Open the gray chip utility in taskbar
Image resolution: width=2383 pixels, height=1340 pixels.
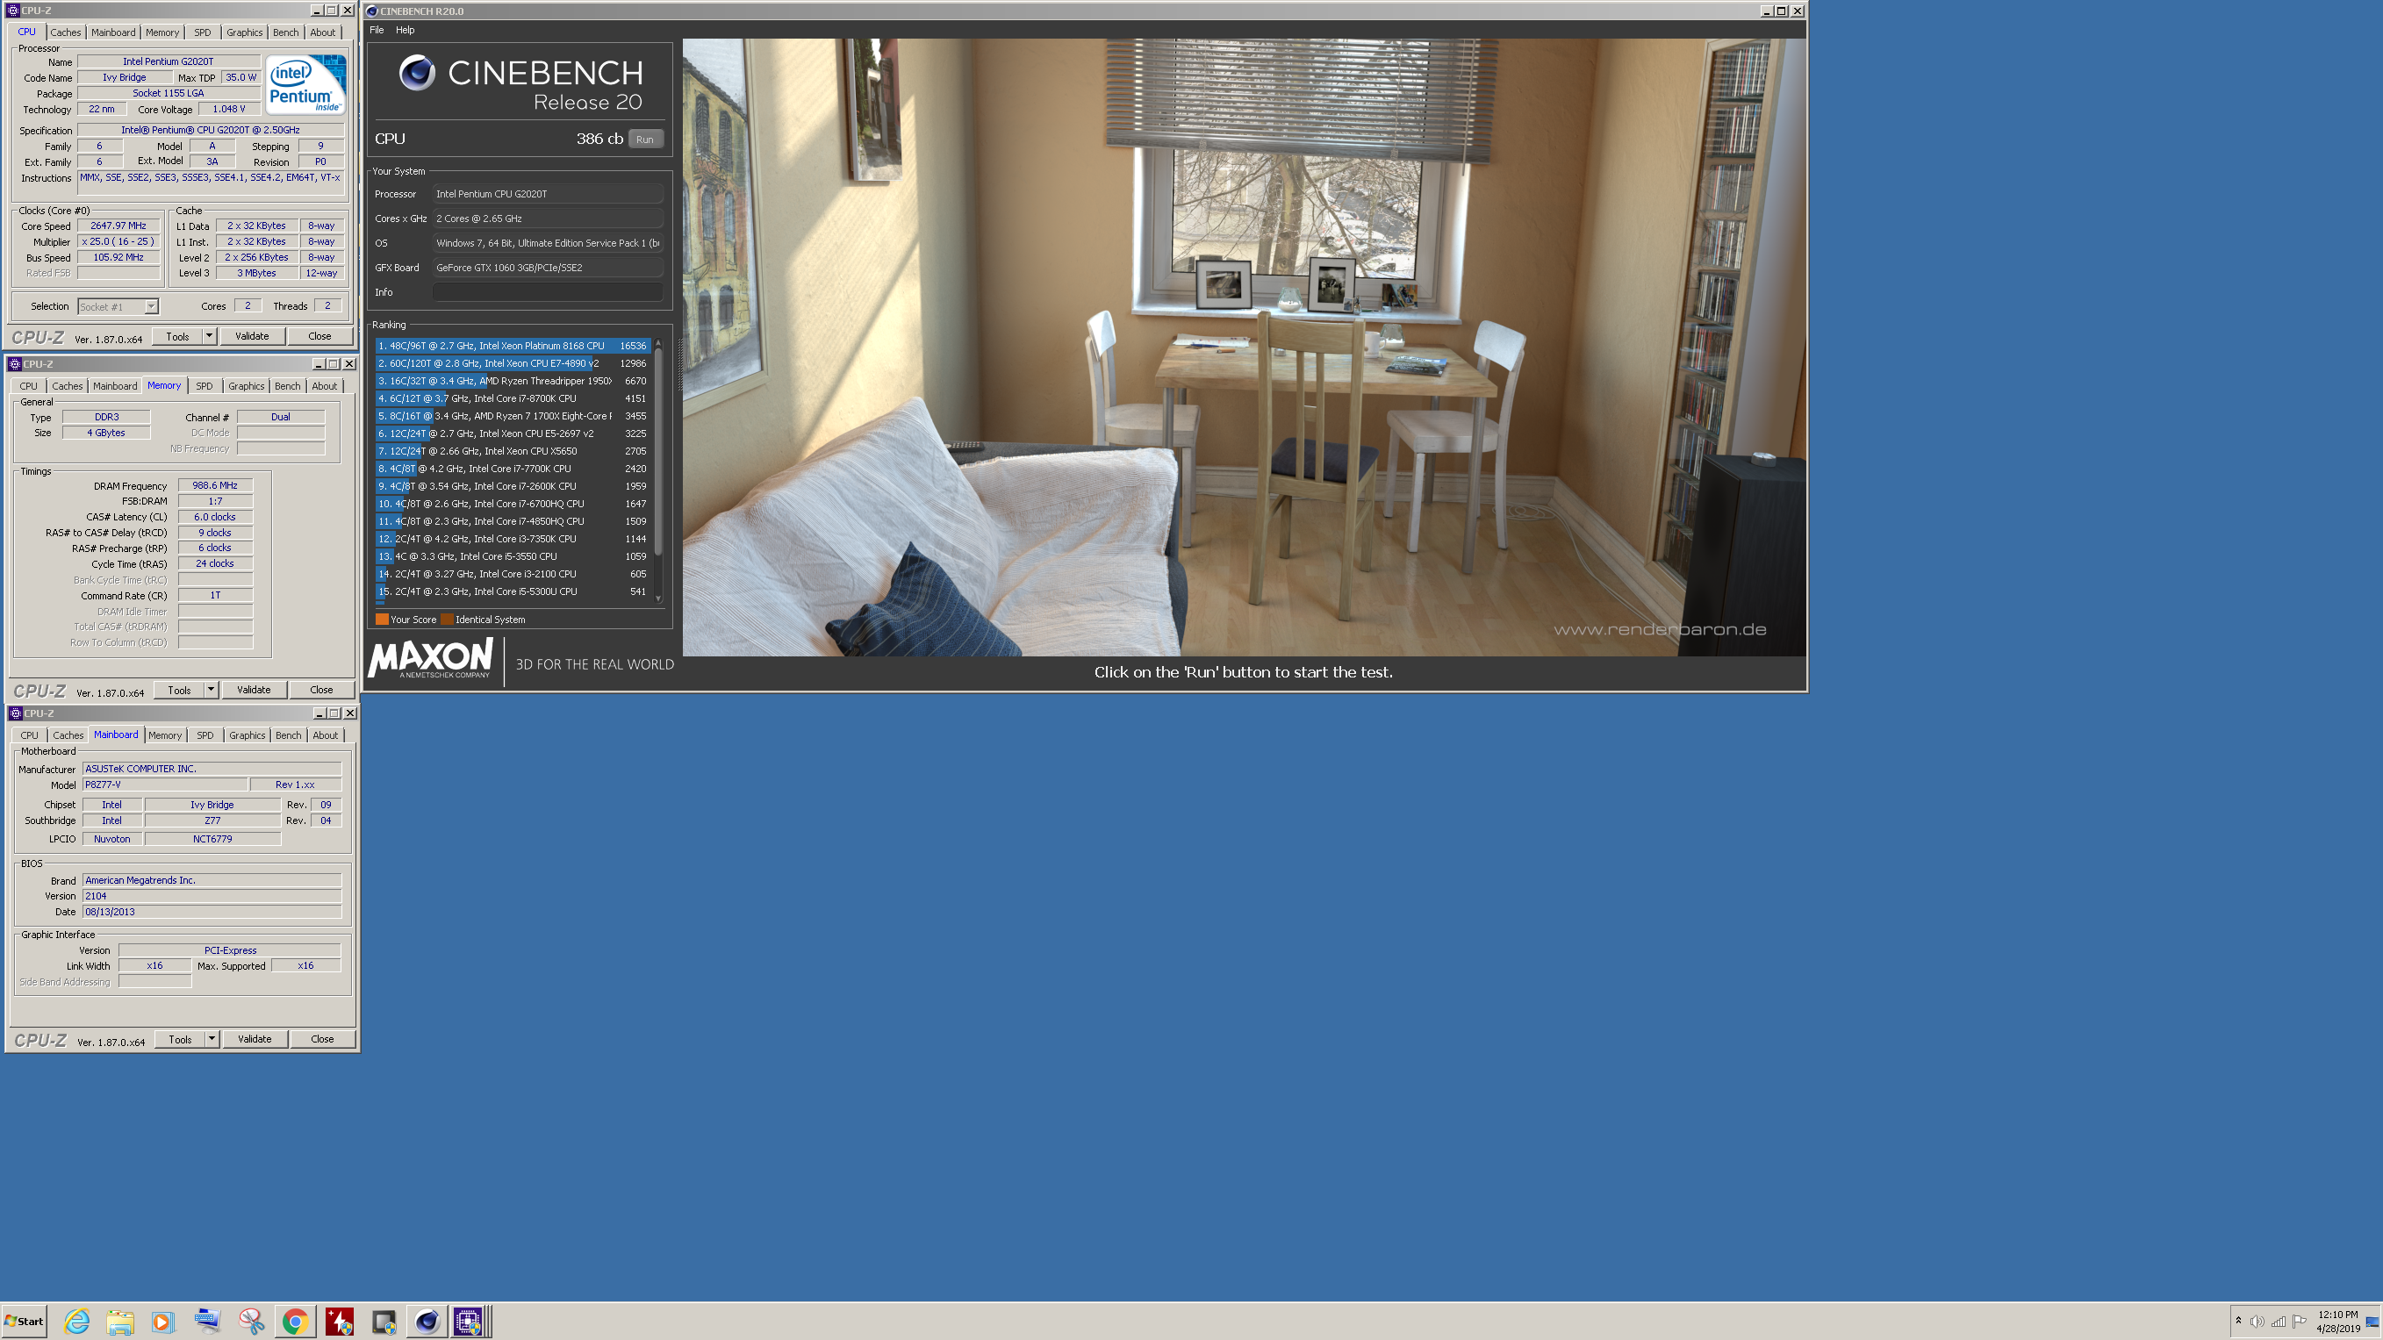[383, 1322]
